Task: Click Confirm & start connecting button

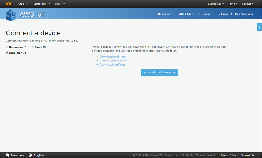Action: point(159,72)
